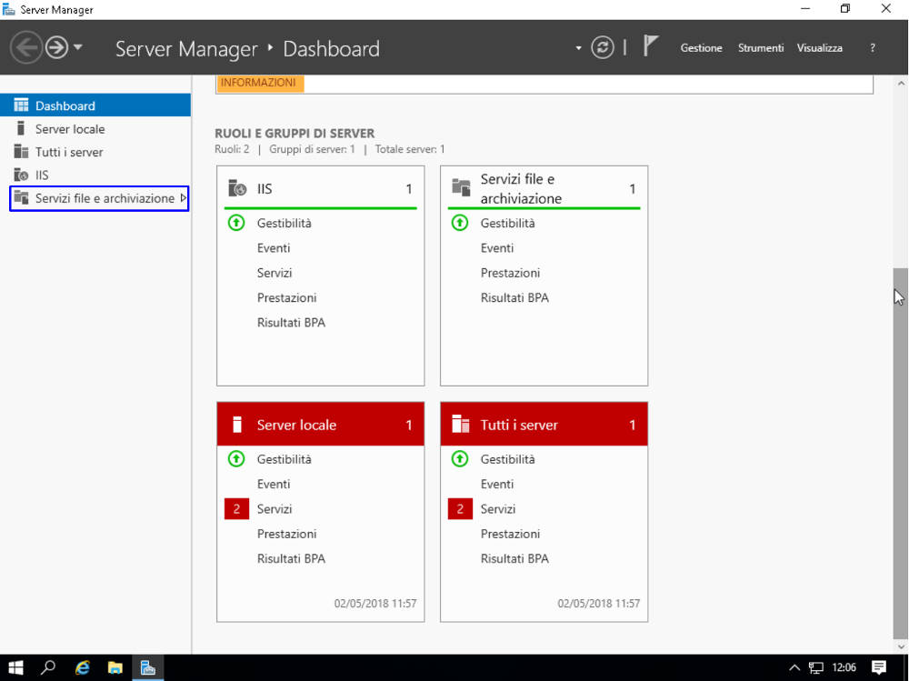The width and height of the screenshot is (909, 681).
Task: Click the Tutti i server tile icon
Action: [x=461, y=424]
